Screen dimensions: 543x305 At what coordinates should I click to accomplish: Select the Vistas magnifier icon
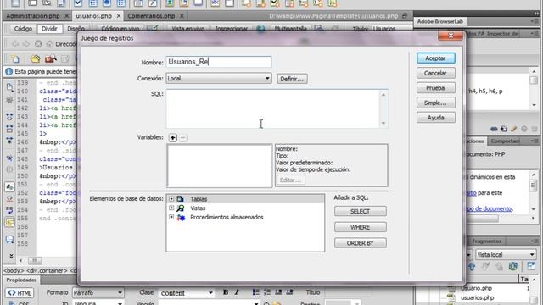(x=181, y=208)
